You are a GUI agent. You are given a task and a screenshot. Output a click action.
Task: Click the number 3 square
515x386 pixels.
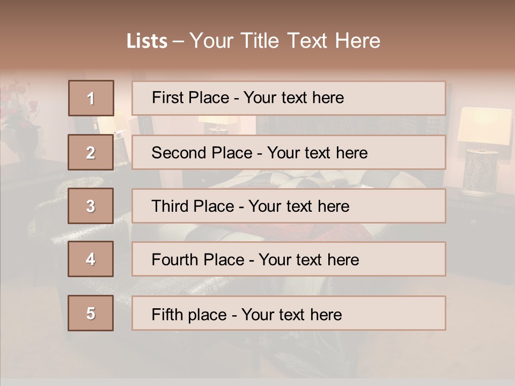pos(91,206)
